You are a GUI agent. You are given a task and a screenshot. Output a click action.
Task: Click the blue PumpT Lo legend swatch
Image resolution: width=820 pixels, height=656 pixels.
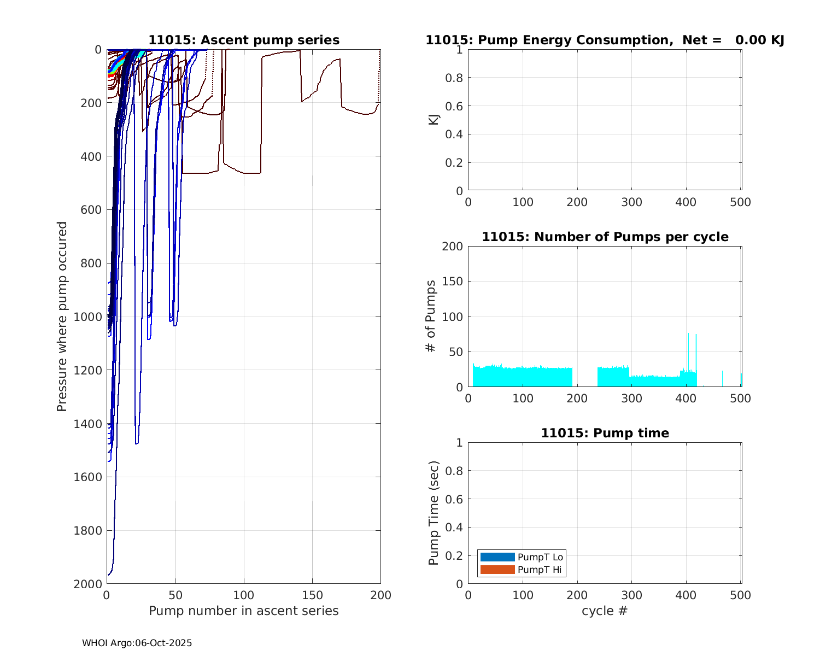point(497,557)
